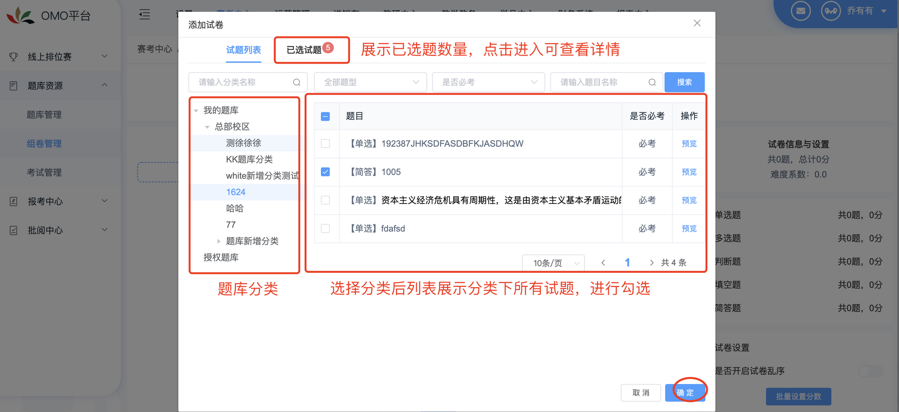
Task: Click the trophy icon for 线上排位赛
Action: (x=13, y=57)
